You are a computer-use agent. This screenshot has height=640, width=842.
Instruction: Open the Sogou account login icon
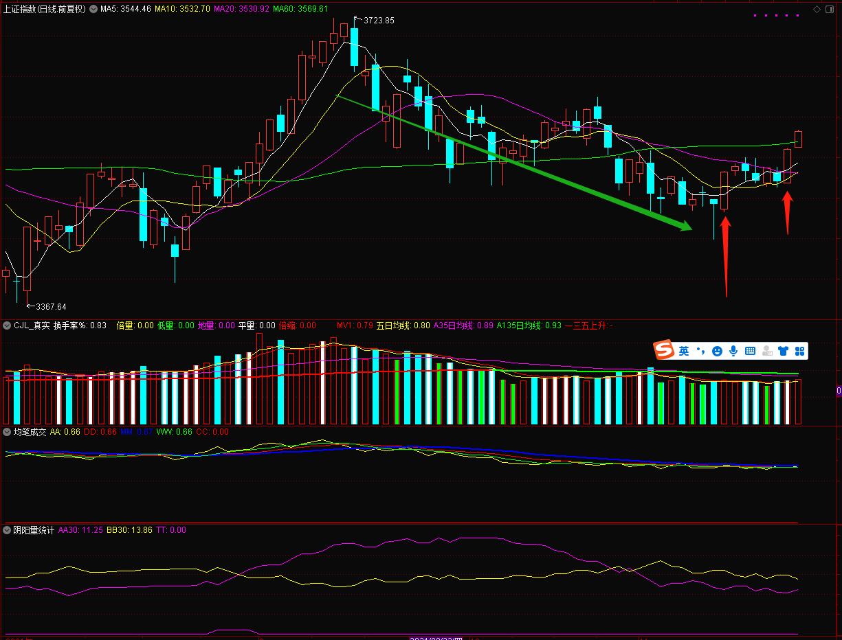click(767, 351)
